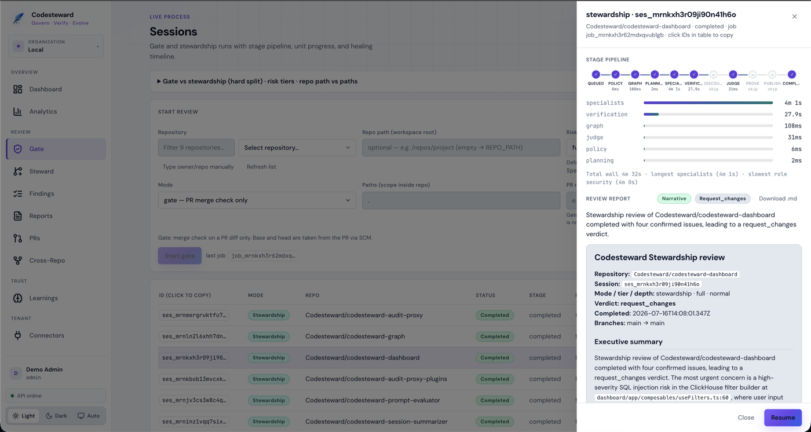Toggle the Narrative report view

click(x=674, y=199)
